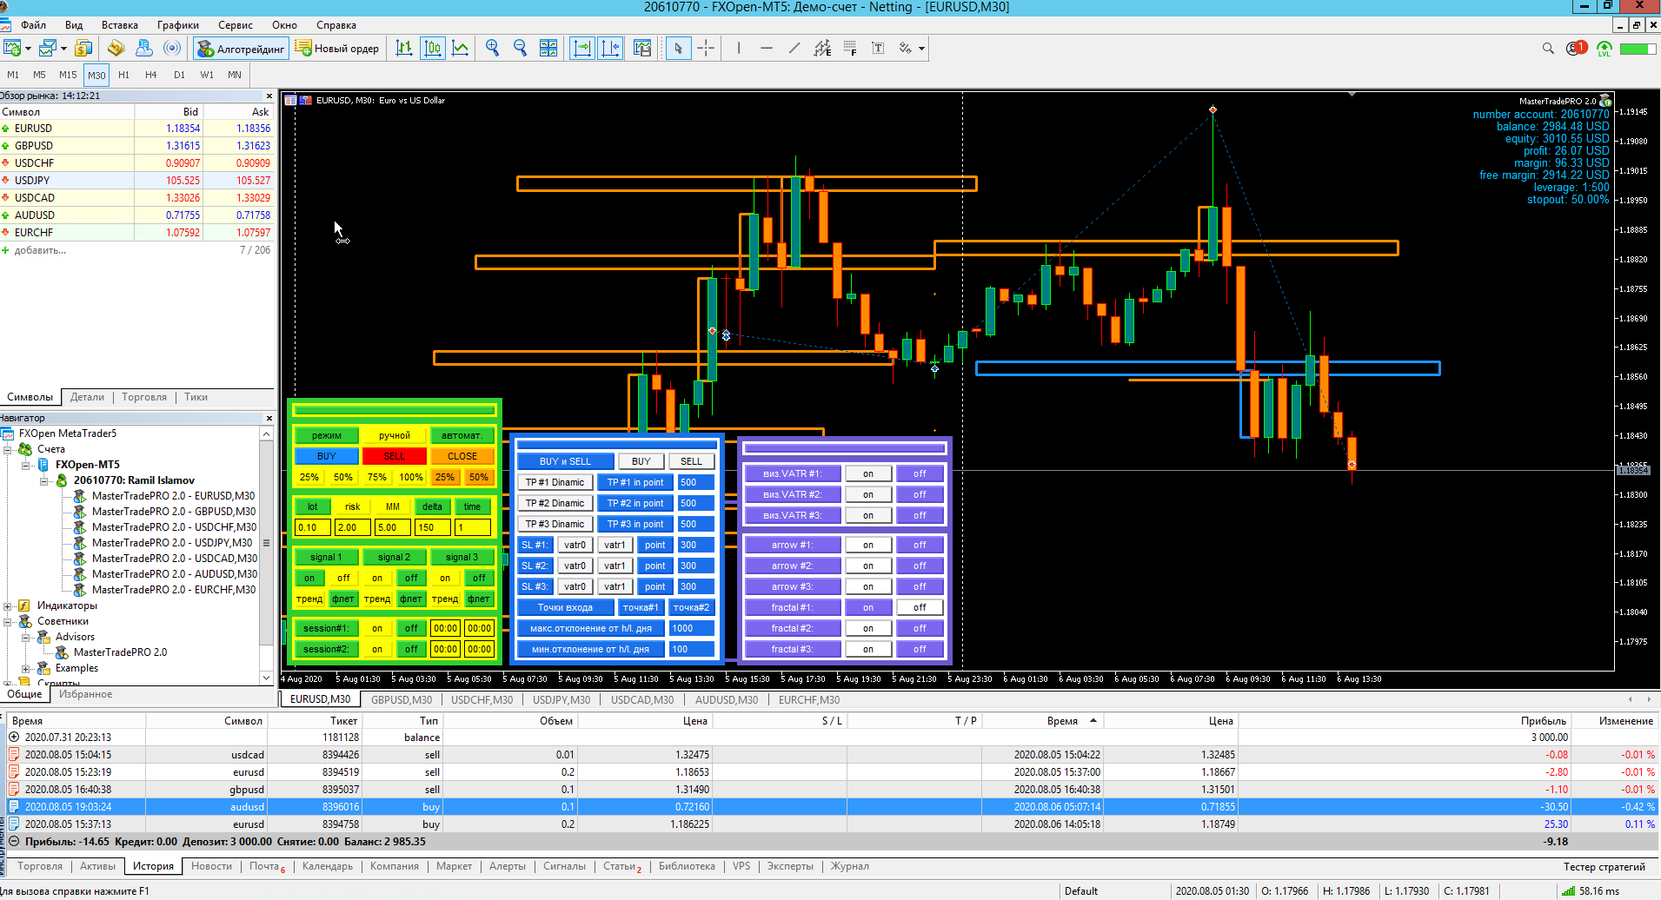Click the Новый ордер button
Viewport: 1661px width, 900px height.
(x=338, y=49)
